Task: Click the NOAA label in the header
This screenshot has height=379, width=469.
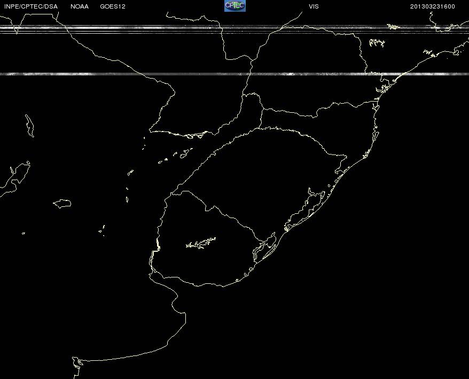Action: [x=80, y=6]
